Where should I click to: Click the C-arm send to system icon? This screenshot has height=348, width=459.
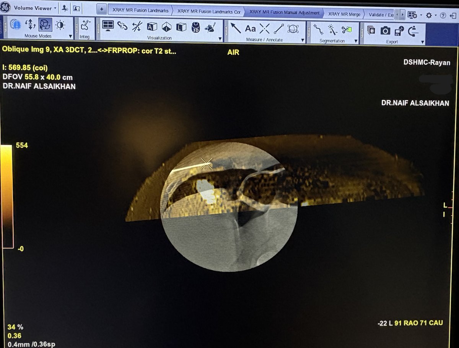pyautogui.click(x=413, y=31)
